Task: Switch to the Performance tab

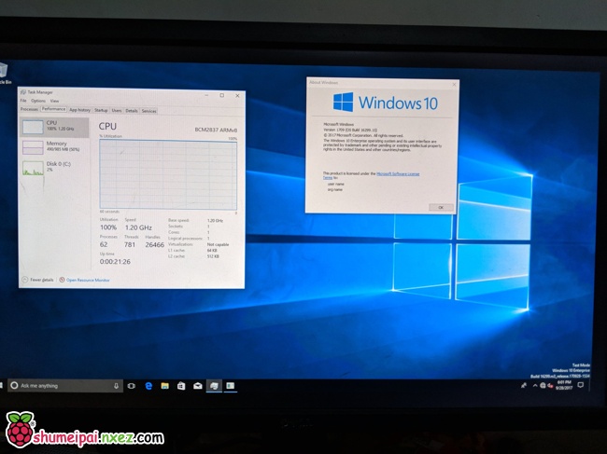Action: (x=54, y=109)
